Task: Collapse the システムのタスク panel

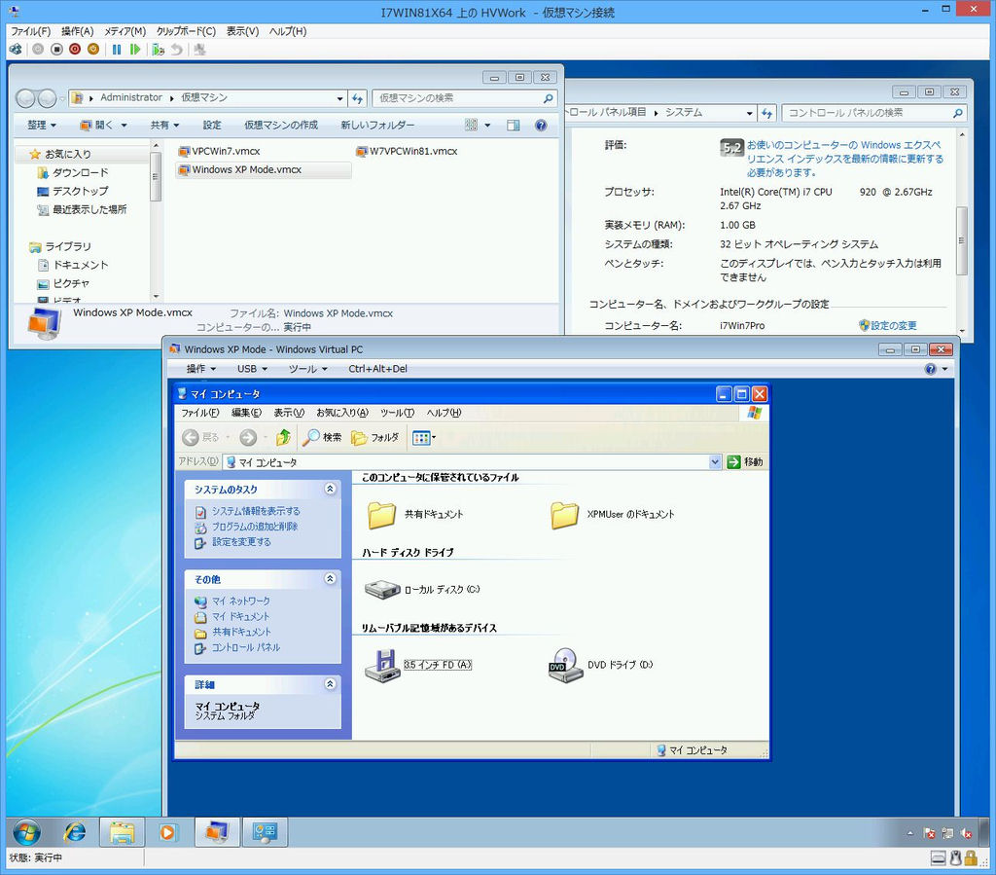Action: point(331,489)
